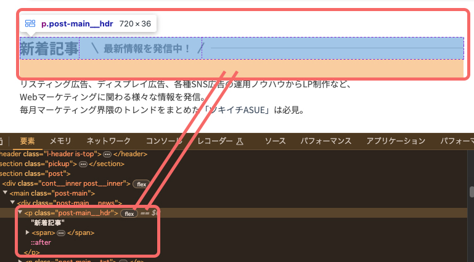Click the p.post-main__hdr tooltip label
This screenshot has width=474, height=262.
77,23
